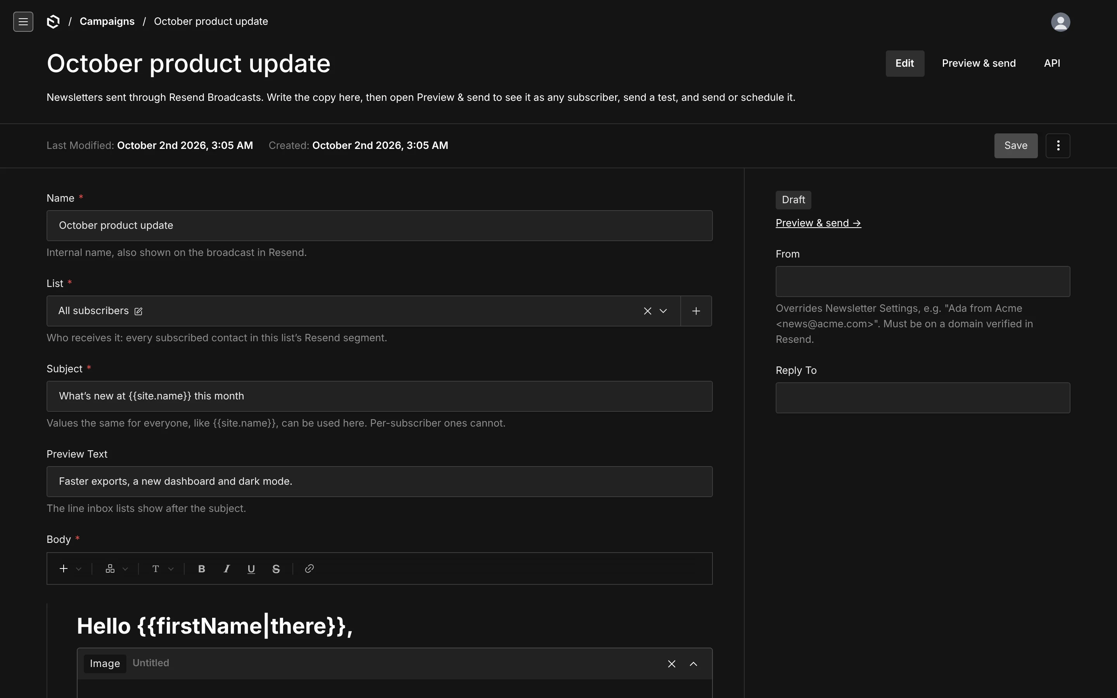Remove the Image block

click(x=672, y=664)
